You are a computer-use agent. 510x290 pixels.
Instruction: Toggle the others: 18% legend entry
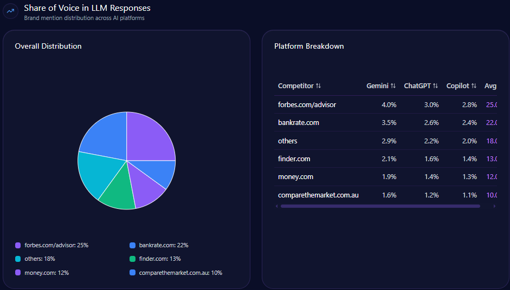click(x=39, y=259)
